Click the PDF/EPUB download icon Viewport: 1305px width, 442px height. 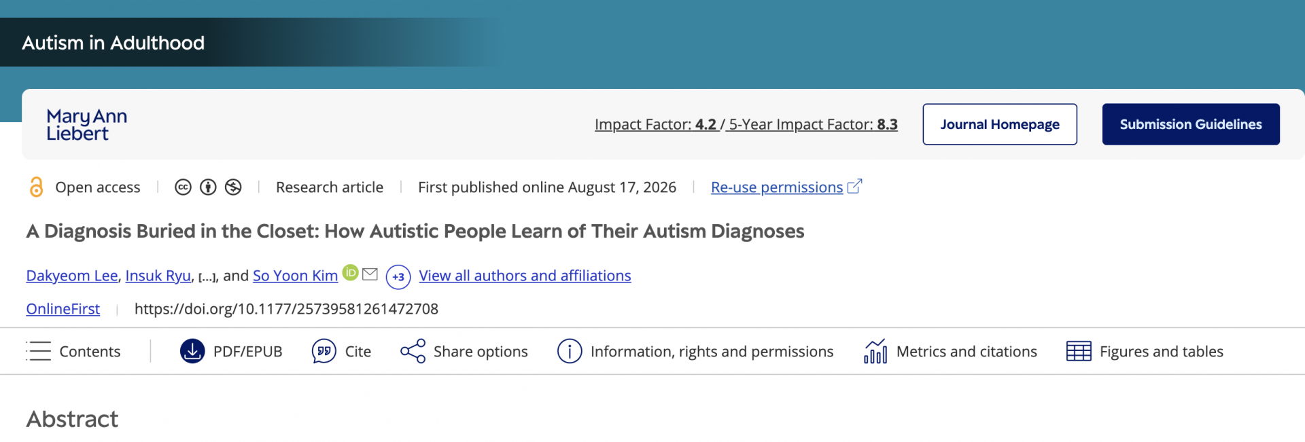(192, 351)
